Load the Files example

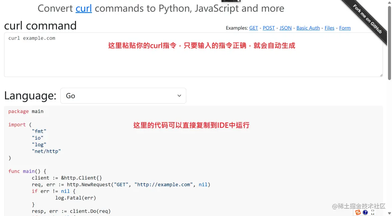click(329, 28)
